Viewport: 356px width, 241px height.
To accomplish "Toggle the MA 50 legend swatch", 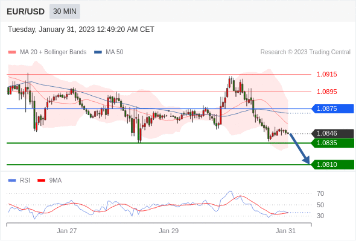I will pyautogui.click(x=98, y=52).
